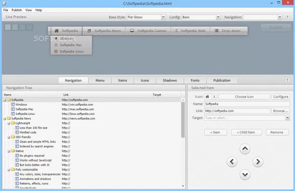Switch to the Shadows tab

point(170,81)
